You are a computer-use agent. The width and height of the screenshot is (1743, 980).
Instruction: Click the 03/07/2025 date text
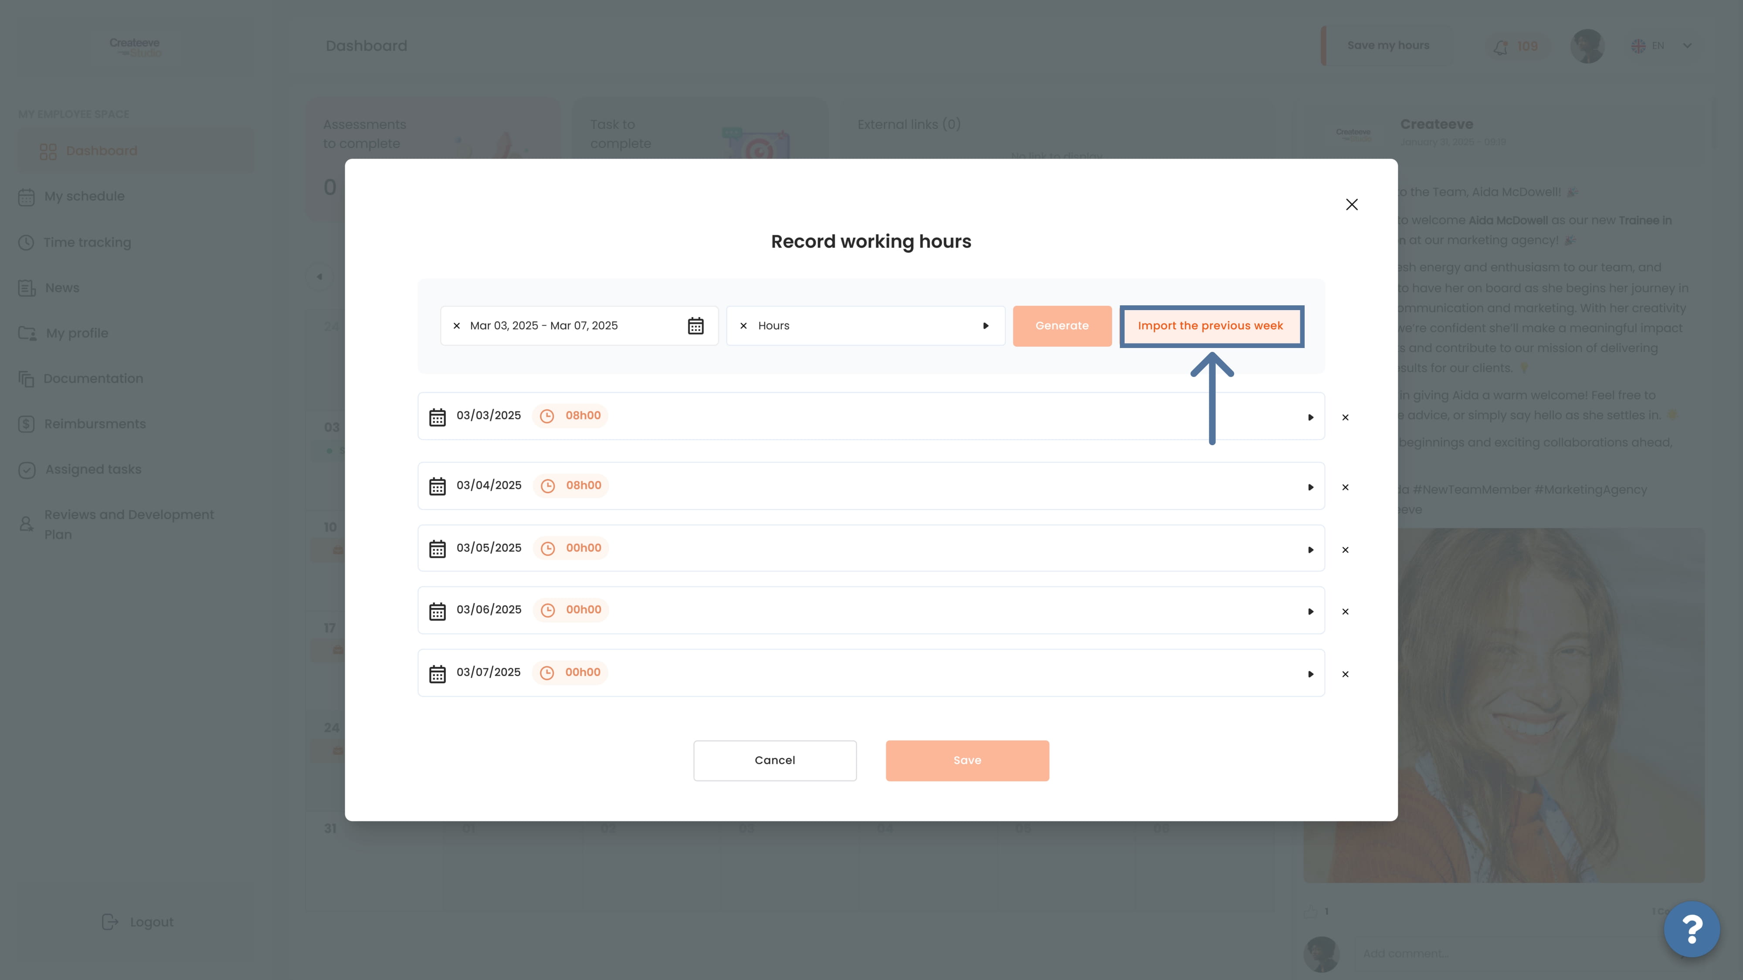(x=488, y=672)
